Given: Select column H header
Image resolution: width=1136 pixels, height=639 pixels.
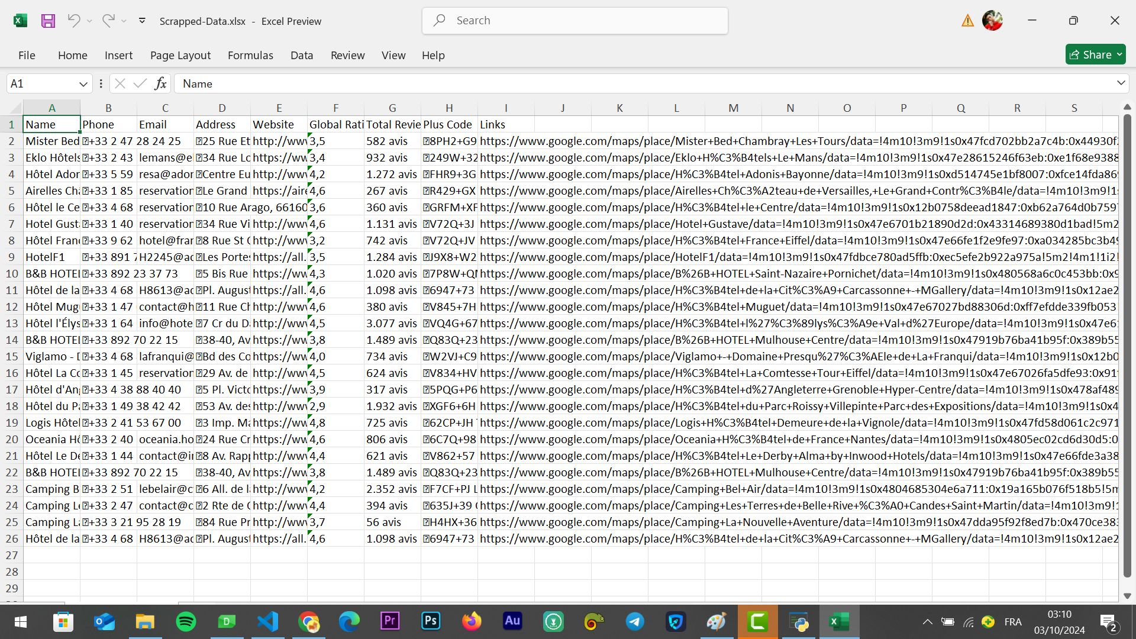Looking at the screenshot, I should pyautogui.click(x=449, y=108).
